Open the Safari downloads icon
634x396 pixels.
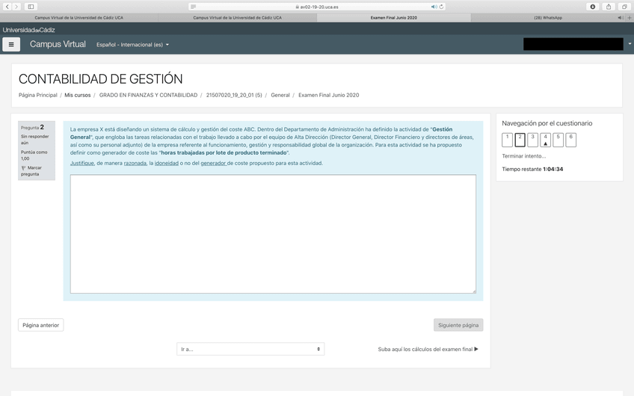tap(592, 7)
